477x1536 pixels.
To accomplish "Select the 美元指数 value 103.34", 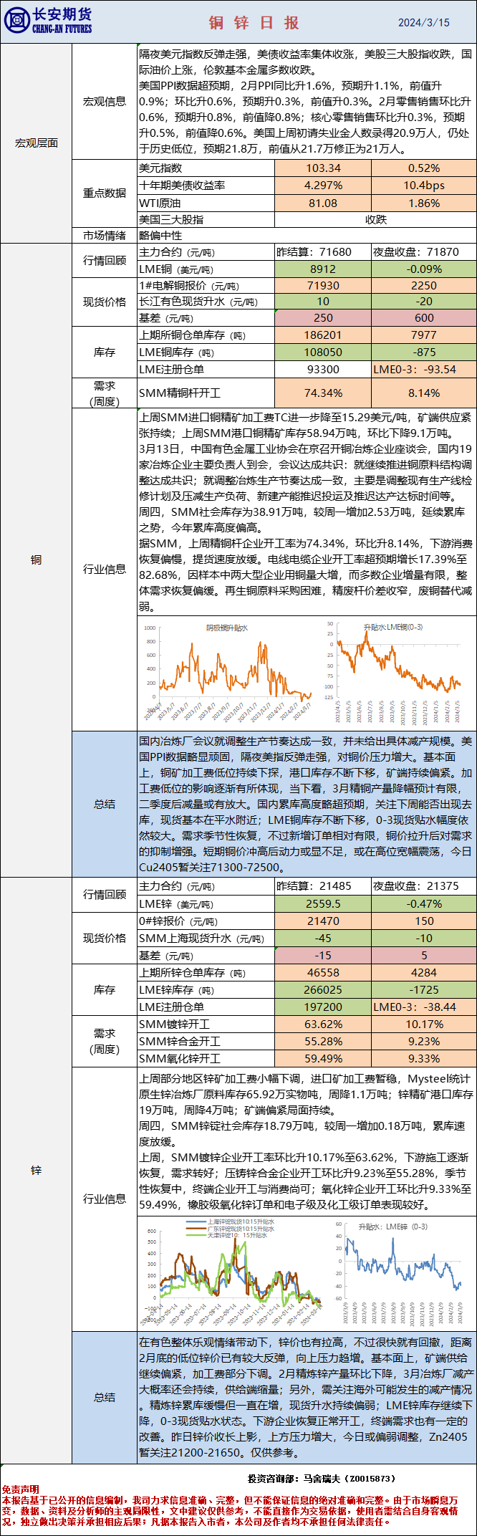I will (x=323, y=168).
